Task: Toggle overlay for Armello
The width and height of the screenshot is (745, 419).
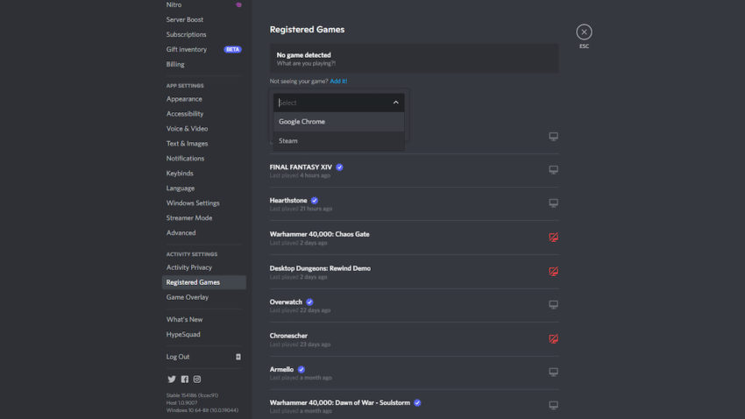Action: point(553,372)
